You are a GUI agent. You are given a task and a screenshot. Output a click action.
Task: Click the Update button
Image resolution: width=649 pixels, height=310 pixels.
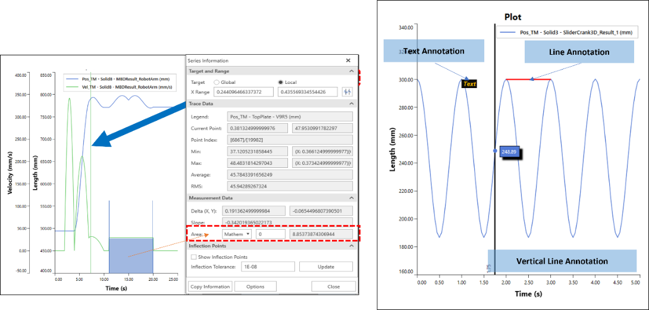(325, 267)
